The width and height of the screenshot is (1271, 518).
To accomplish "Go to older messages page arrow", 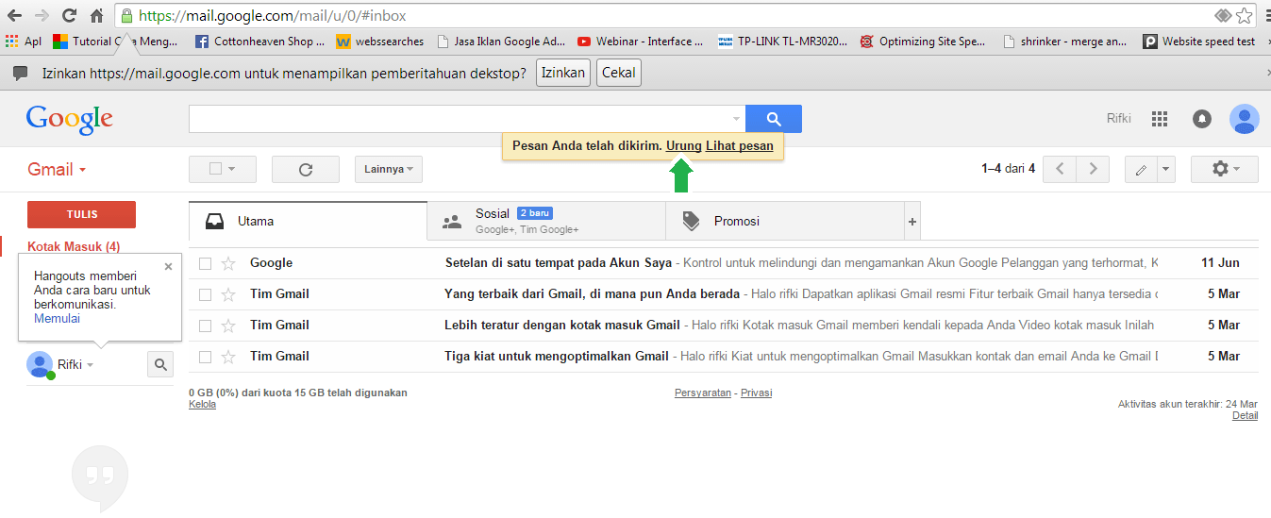I will click(x=1093, y=169).
